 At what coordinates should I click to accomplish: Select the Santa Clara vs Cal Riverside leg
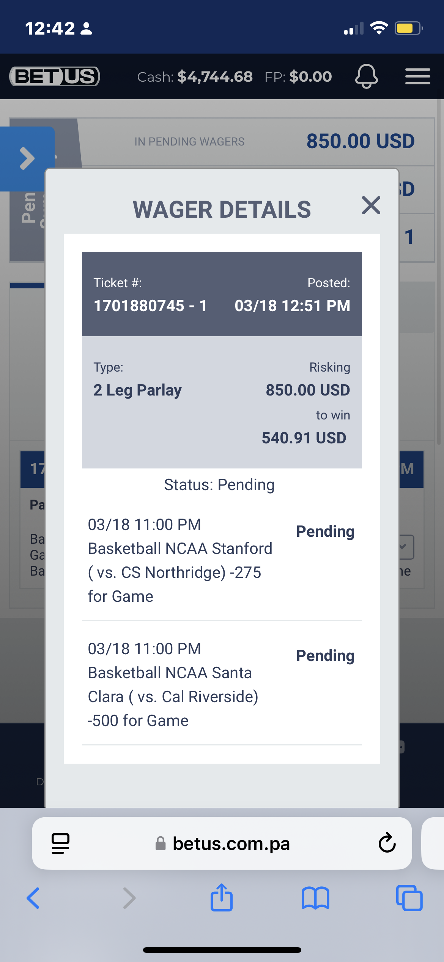[222, 685]
